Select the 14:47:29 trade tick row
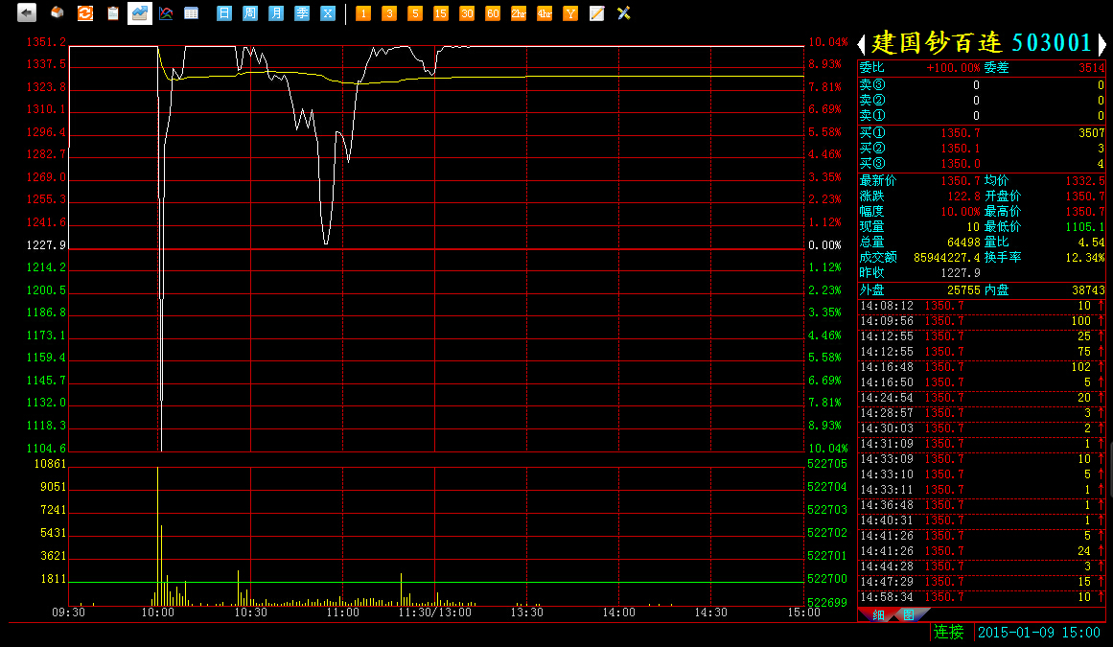The width and height of the screenshot is (1113, 647). coord(982,582)
